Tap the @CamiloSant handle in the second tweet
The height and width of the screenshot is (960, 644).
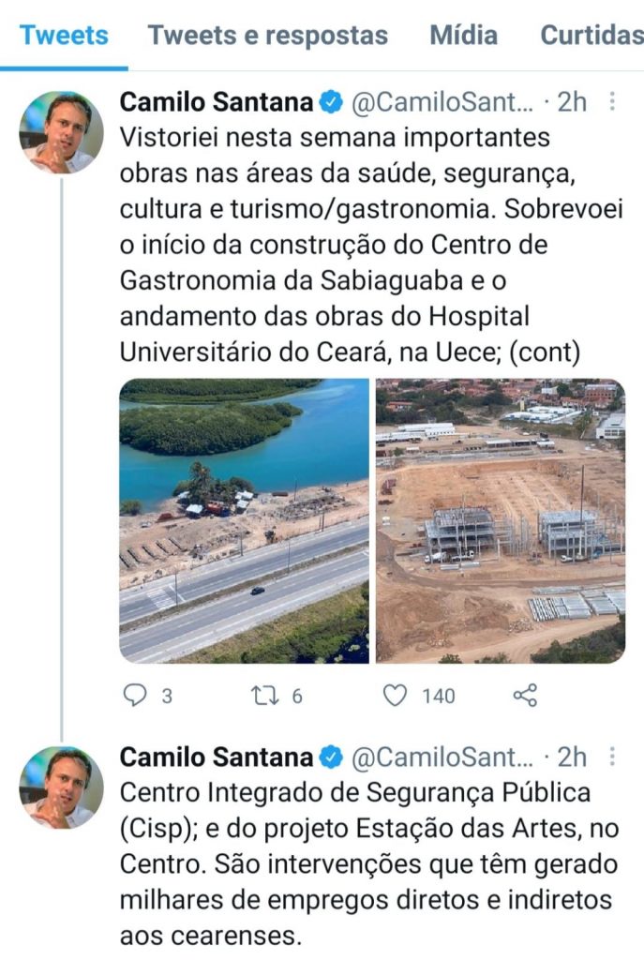tap(440, 757)
